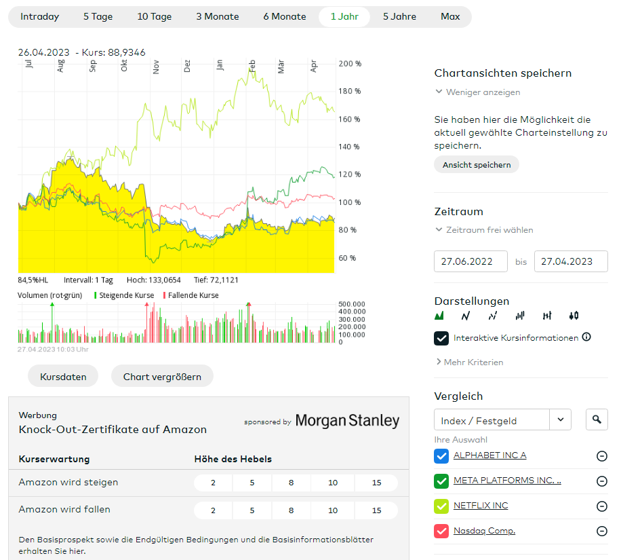Uncheck Interaktive Kursinformationen checkbox
The height and width of the screenshot is (560, 621).
441,338
